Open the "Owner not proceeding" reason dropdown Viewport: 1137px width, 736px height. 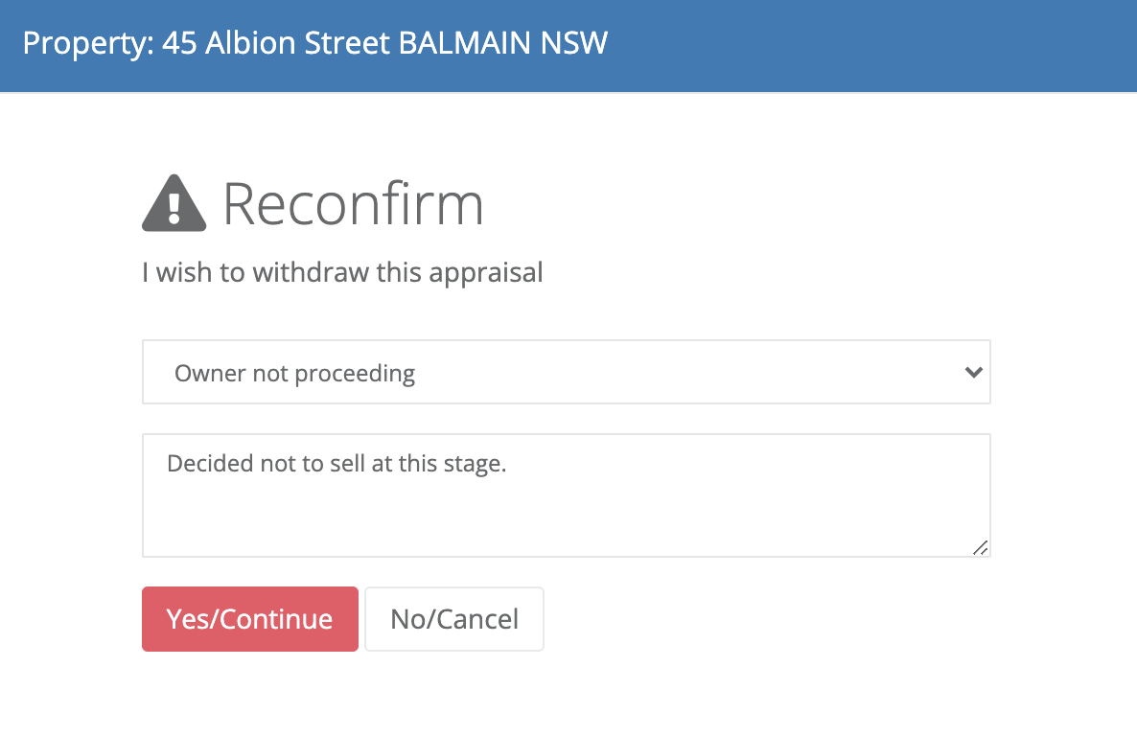[x=567, y=372]
